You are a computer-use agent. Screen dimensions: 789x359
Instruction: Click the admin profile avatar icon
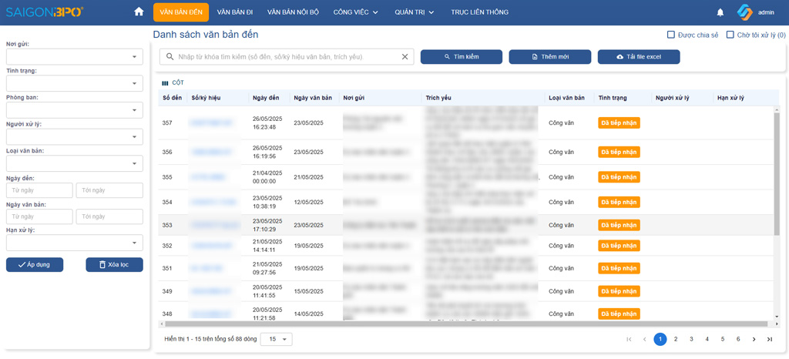[x=744, y=12]
